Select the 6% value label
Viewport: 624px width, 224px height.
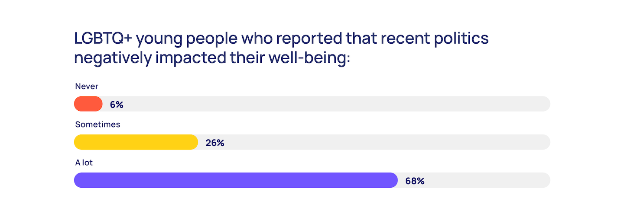pyautogui.click(x=117, y=105)
